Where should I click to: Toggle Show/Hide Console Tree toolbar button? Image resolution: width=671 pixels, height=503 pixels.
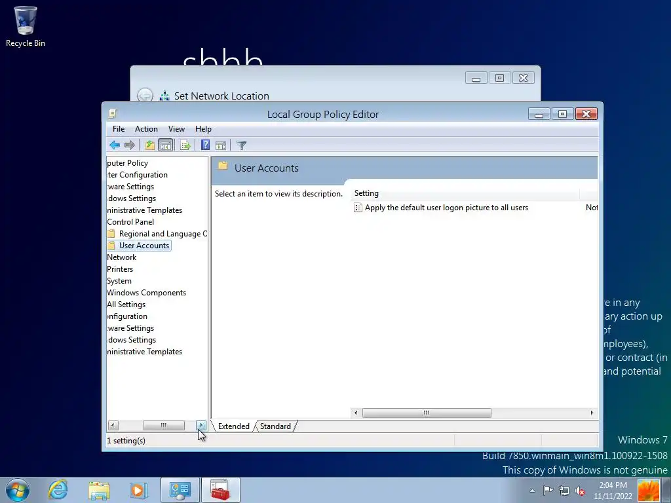[165, 145]
